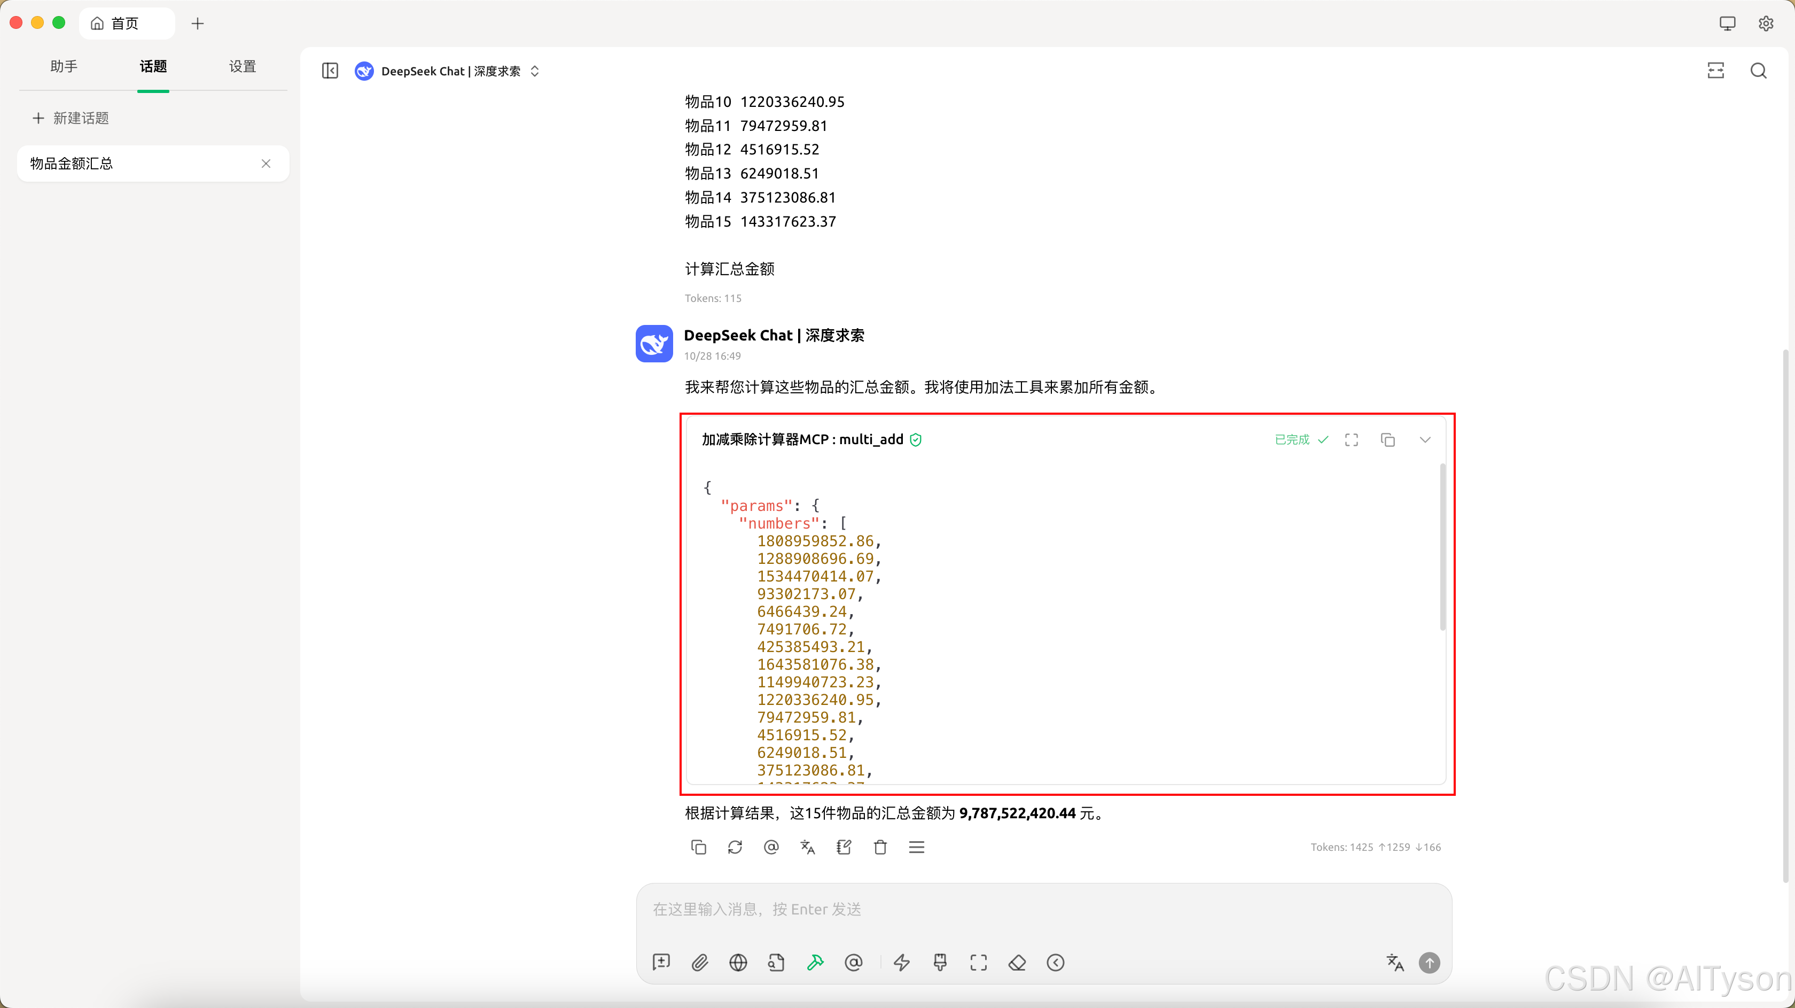Switch to the 助手 tab
This screenshot has width=1795, height=1008.
64,66
